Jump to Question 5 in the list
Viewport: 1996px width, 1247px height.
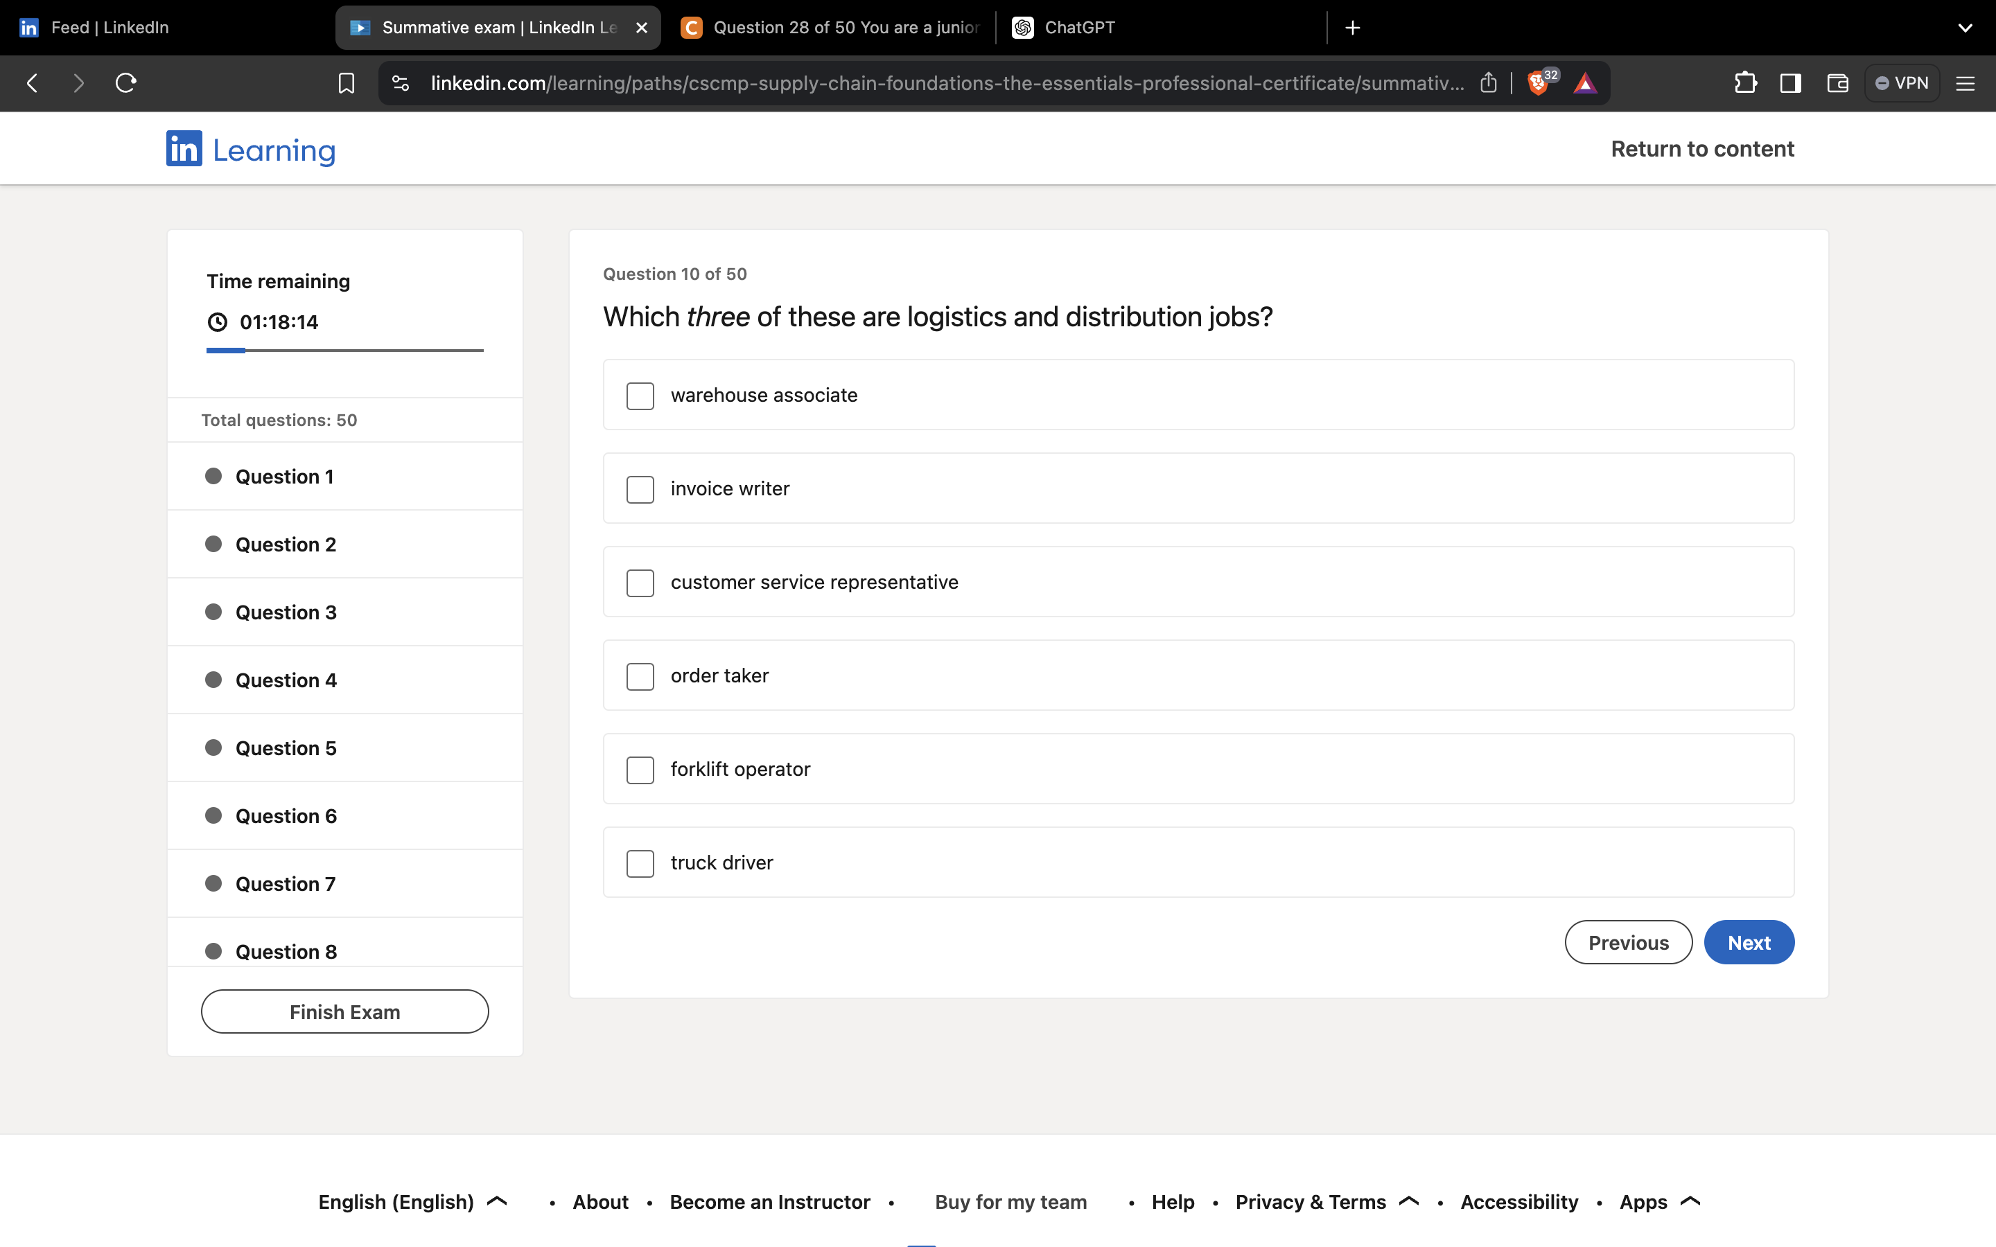(286, 748)
